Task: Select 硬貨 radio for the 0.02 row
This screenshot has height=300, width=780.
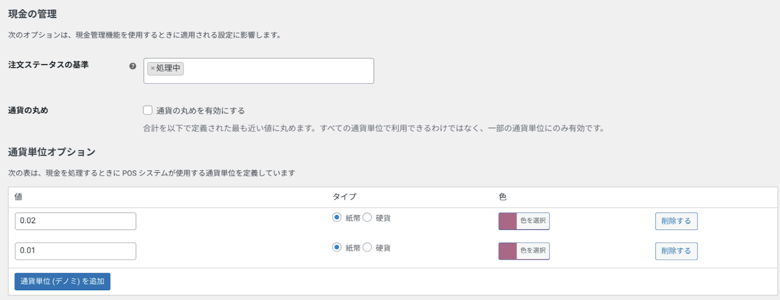Action: pos(367,217)
